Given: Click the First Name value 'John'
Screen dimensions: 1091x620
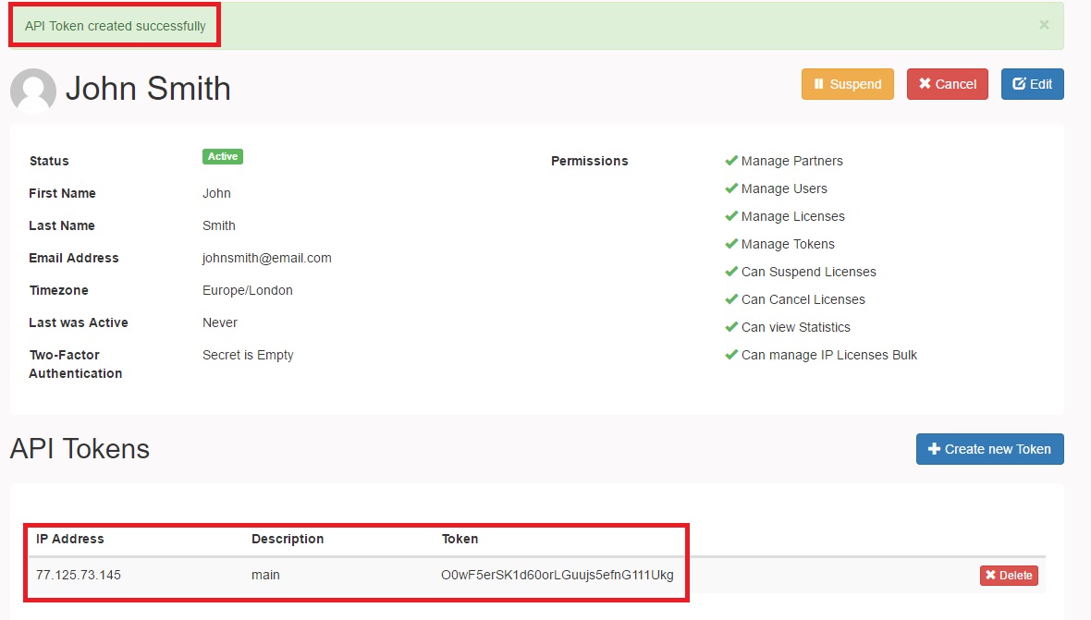Looking at the screenshot, I should tap(216, 193).
